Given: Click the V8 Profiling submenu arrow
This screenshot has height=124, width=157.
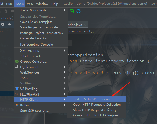Looking at the screenshot, I should [x=65, y=89].
